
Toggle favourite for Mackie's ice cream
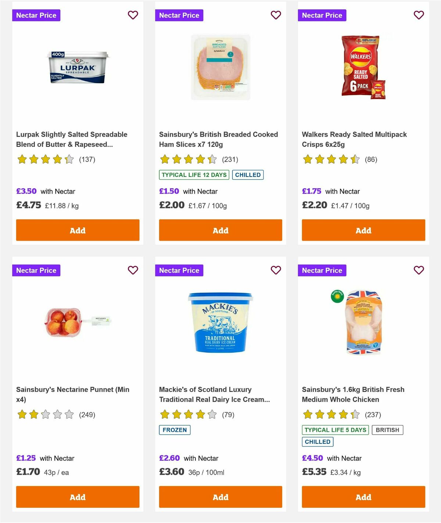tap(276, 270)
